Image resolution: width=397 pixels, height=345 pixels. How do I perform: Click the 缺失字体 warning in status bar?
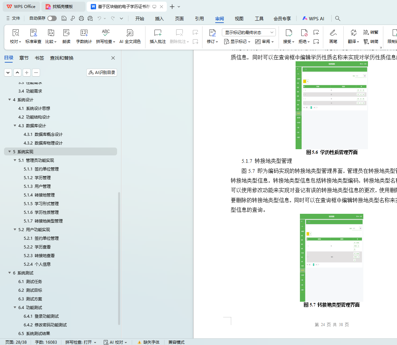coord(148,342)
